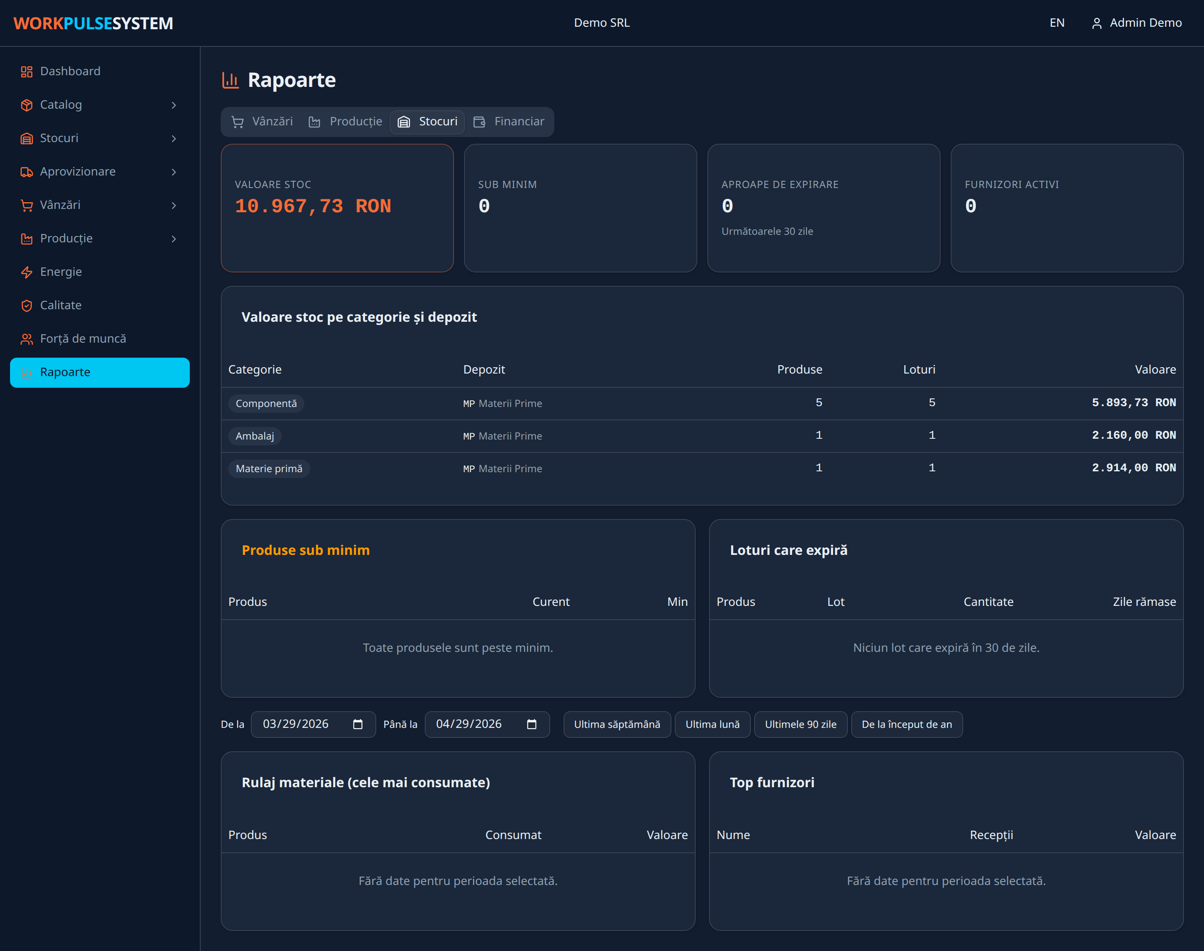Click the Forță de muncă people icon
The width and height of the screenshot is (1204, 951).
26,339
